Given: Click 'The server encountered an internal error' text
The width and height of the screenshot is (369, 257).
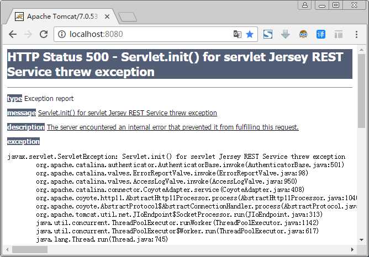Looking at the screenshot, I should click(x=172, y=127).
